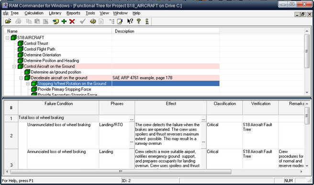Click ellipsis button in Phases cell row 1

(132, 119)
